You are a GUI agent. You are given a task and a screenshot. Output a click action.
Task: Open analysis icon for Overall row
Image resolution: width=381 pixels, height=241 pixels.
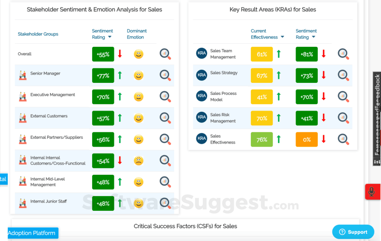(x=165, y=54)
